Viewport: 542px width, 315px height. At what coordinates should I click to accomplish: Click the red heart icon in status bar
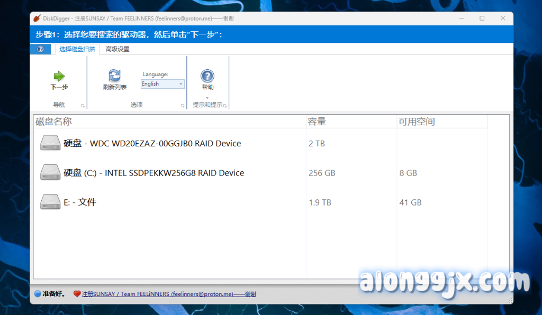point(77,294)
